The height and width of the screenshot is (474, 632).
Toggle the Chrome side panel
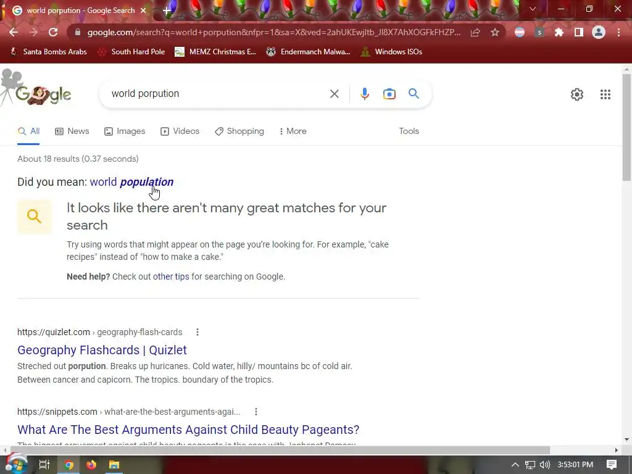click(579, 32)
